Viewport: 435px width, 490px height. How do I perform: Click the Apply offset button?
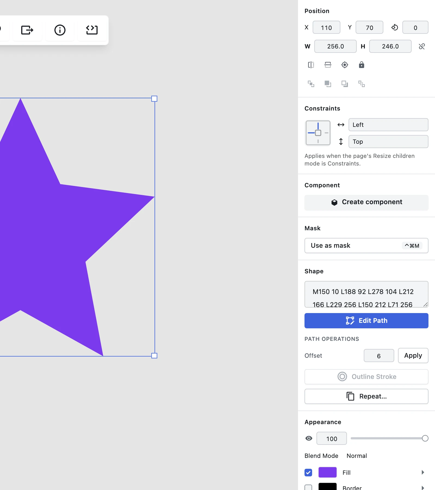(413, 356)
